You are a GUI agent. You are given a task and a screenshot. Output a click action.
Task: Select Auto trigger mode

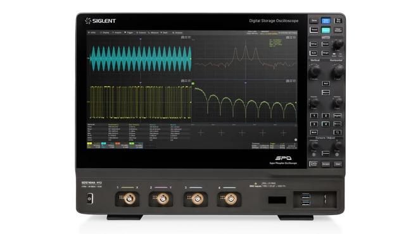(313, 53)
